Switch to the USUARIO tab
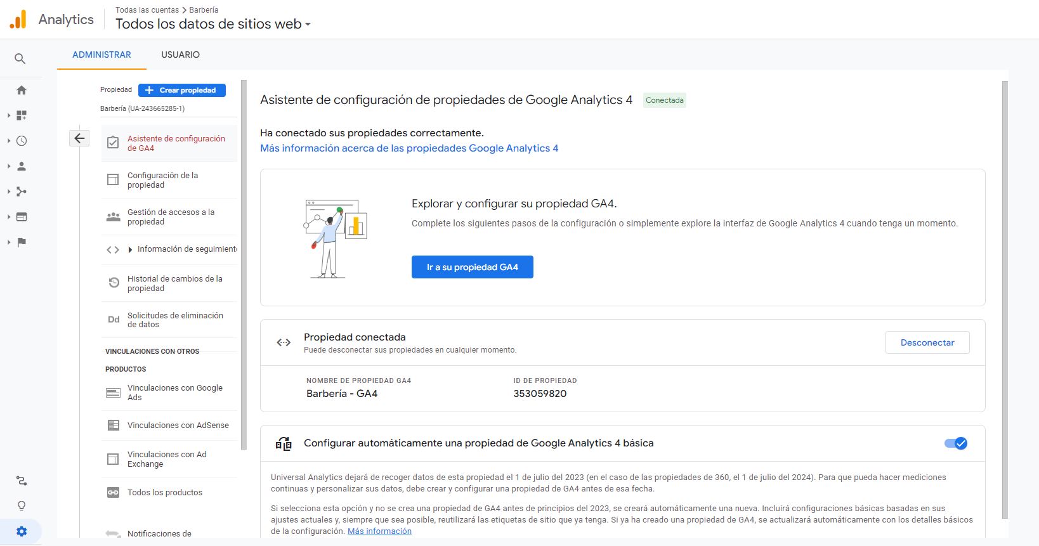Screen dimensions: 1039x546 pyautogui.click(x=180, y=55)
